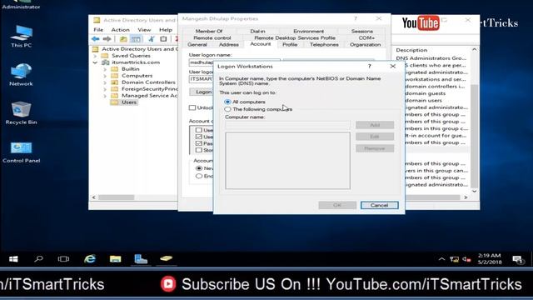Expand Computers tree node
Image resolution: width=533 pixels, height=300 pixels.
pos(105,76)
